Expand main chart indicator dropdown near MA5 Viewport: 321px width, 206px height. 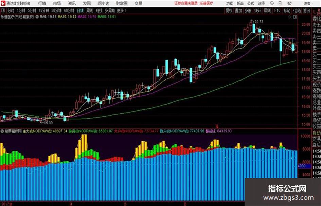[x=37, y=17]
